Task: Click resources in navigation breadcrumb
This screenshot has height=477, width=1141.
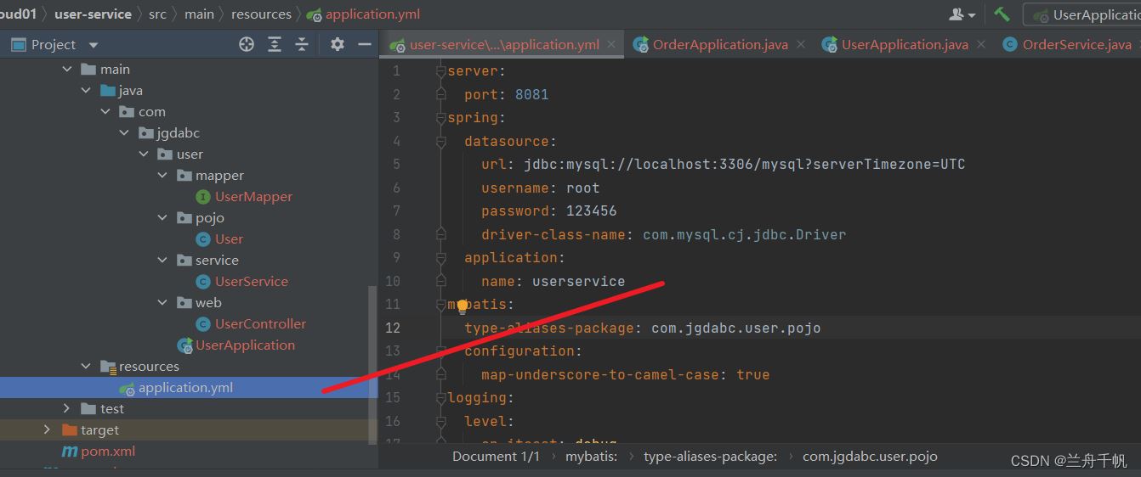Action: point(261,14)
